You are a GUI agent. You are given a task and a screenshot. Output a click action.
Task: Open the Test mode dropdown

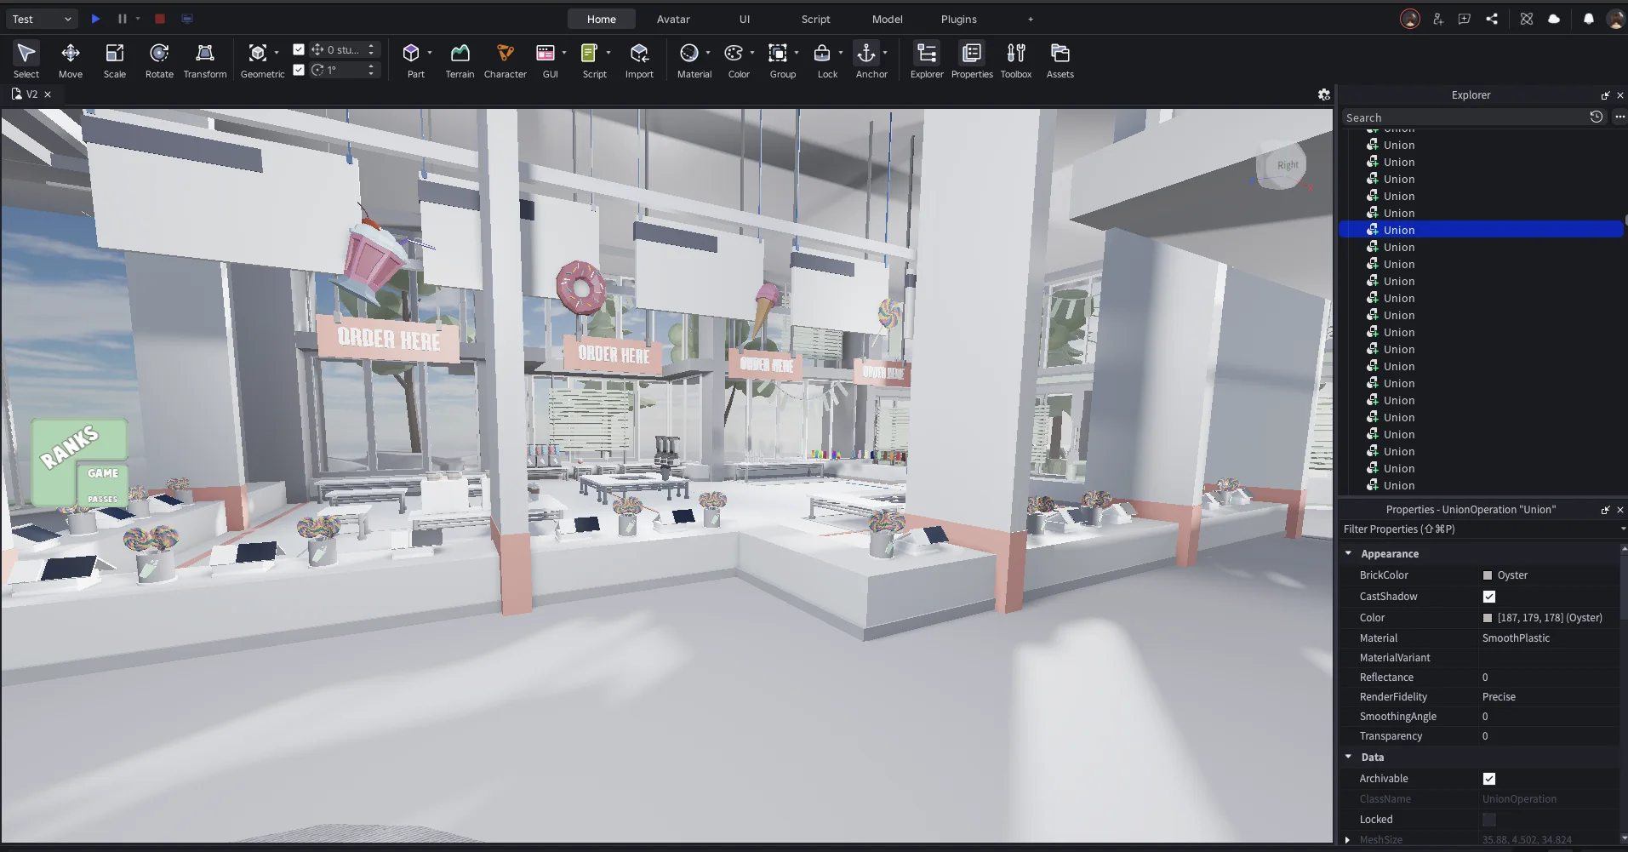coord(41,19)
